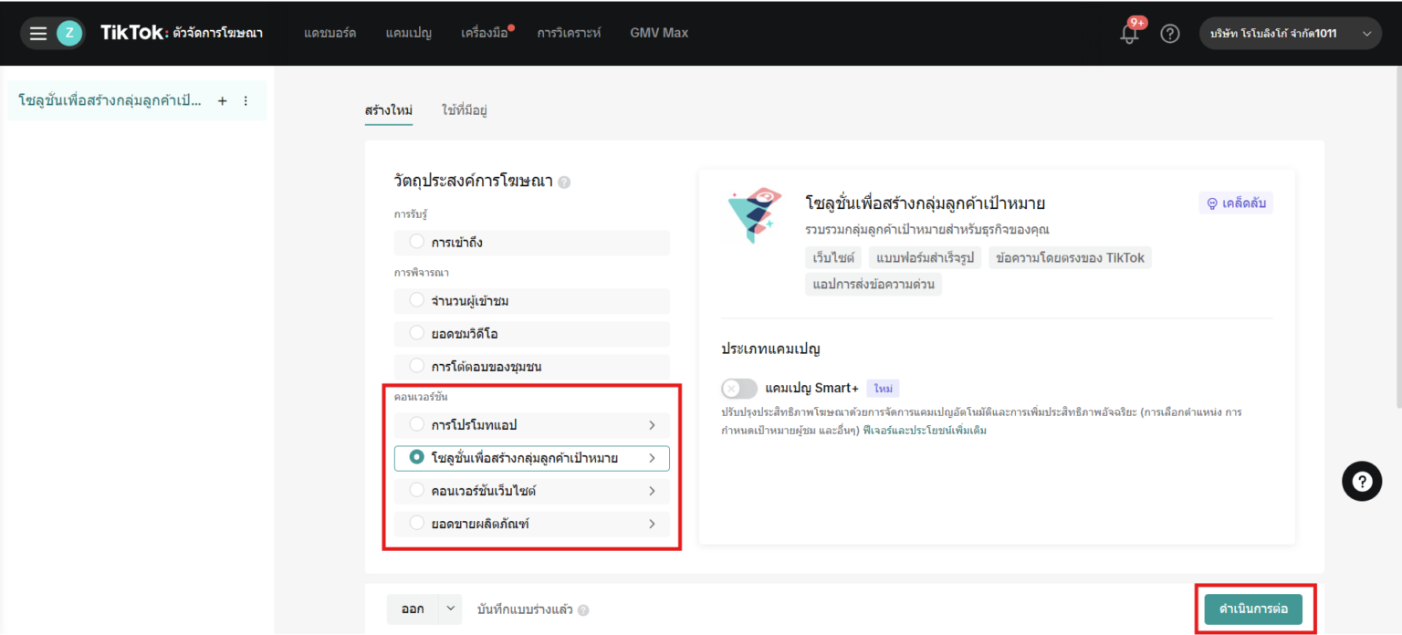Open the objective info tooltip icon
This screenshot has height=635, width=1402.
(564, 182)
